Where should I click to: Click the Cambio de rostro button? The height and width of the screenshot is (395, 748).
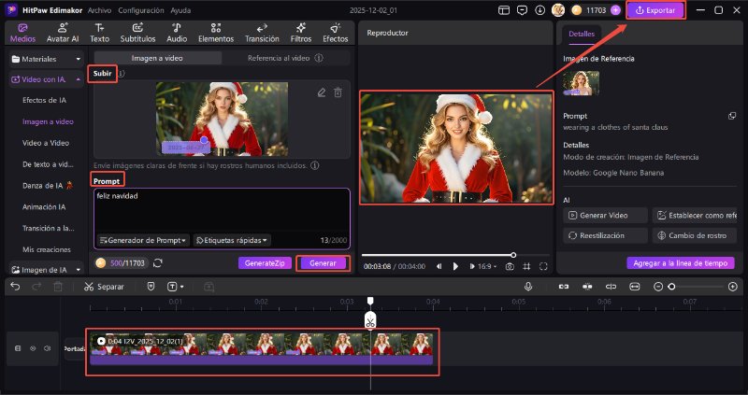695,235
